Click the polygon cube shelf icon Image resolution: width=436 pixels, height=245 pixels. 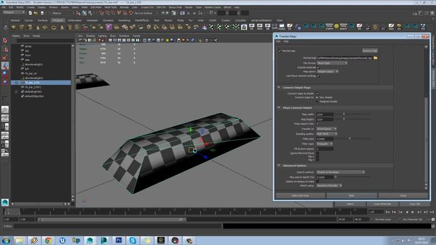[22, 27]
